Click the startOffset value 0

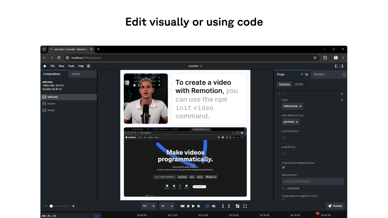[x=284, y=138]
